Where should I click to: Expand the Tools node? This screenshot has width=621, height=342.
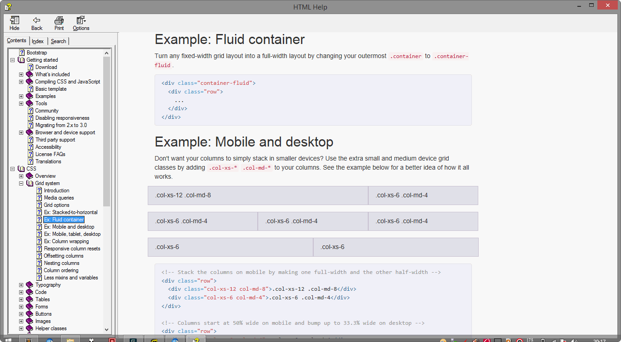(x=21, y=103)
